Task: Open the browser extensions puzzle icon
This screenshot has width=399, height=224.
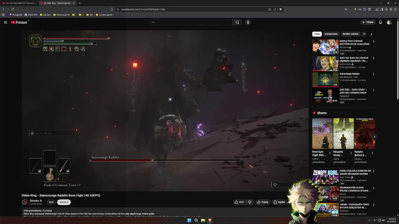Action: coord(365,9)
